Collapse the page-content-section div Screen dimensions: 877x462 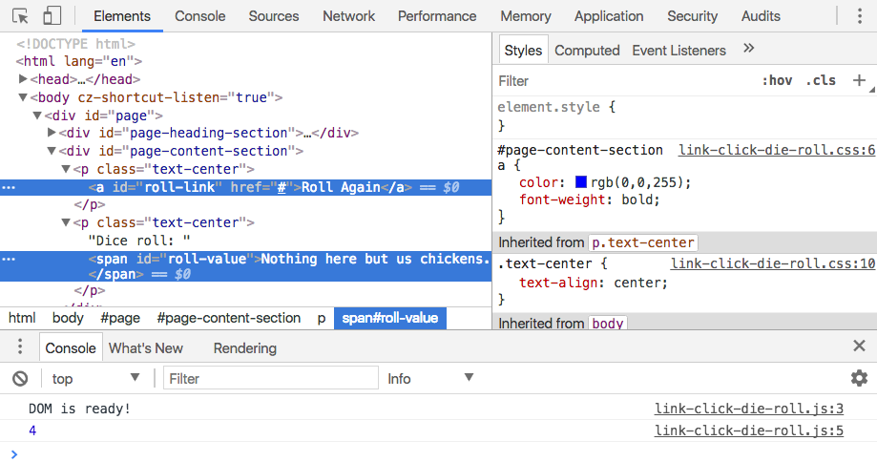point(52,151)
